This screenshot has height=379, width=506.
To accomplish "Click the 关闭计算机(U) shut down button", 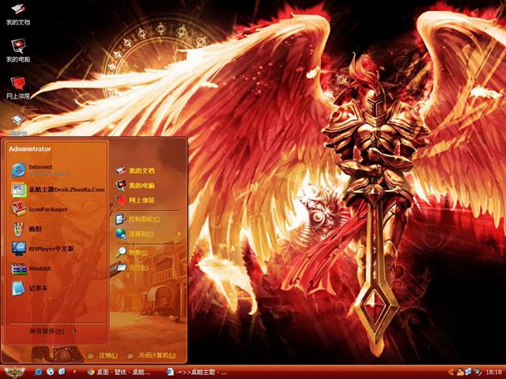I will point(151,355).
